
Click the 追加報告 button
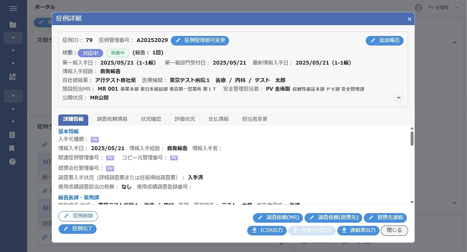coord(384,41)
